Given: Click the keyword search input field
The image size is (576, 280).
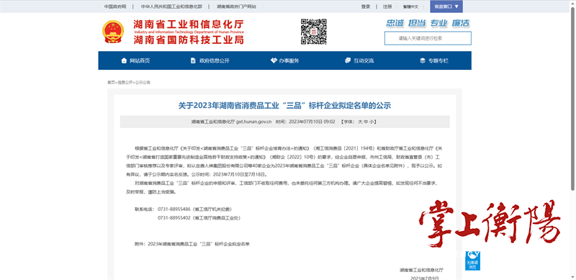Looking at the screenshot, I should pyautogui.click(x=428, y=38).
